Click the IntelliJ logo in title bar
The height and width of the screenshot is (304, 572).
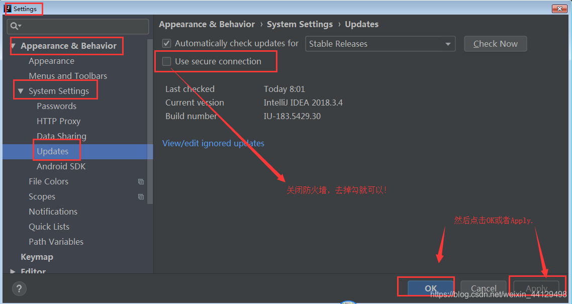point(8,9)
